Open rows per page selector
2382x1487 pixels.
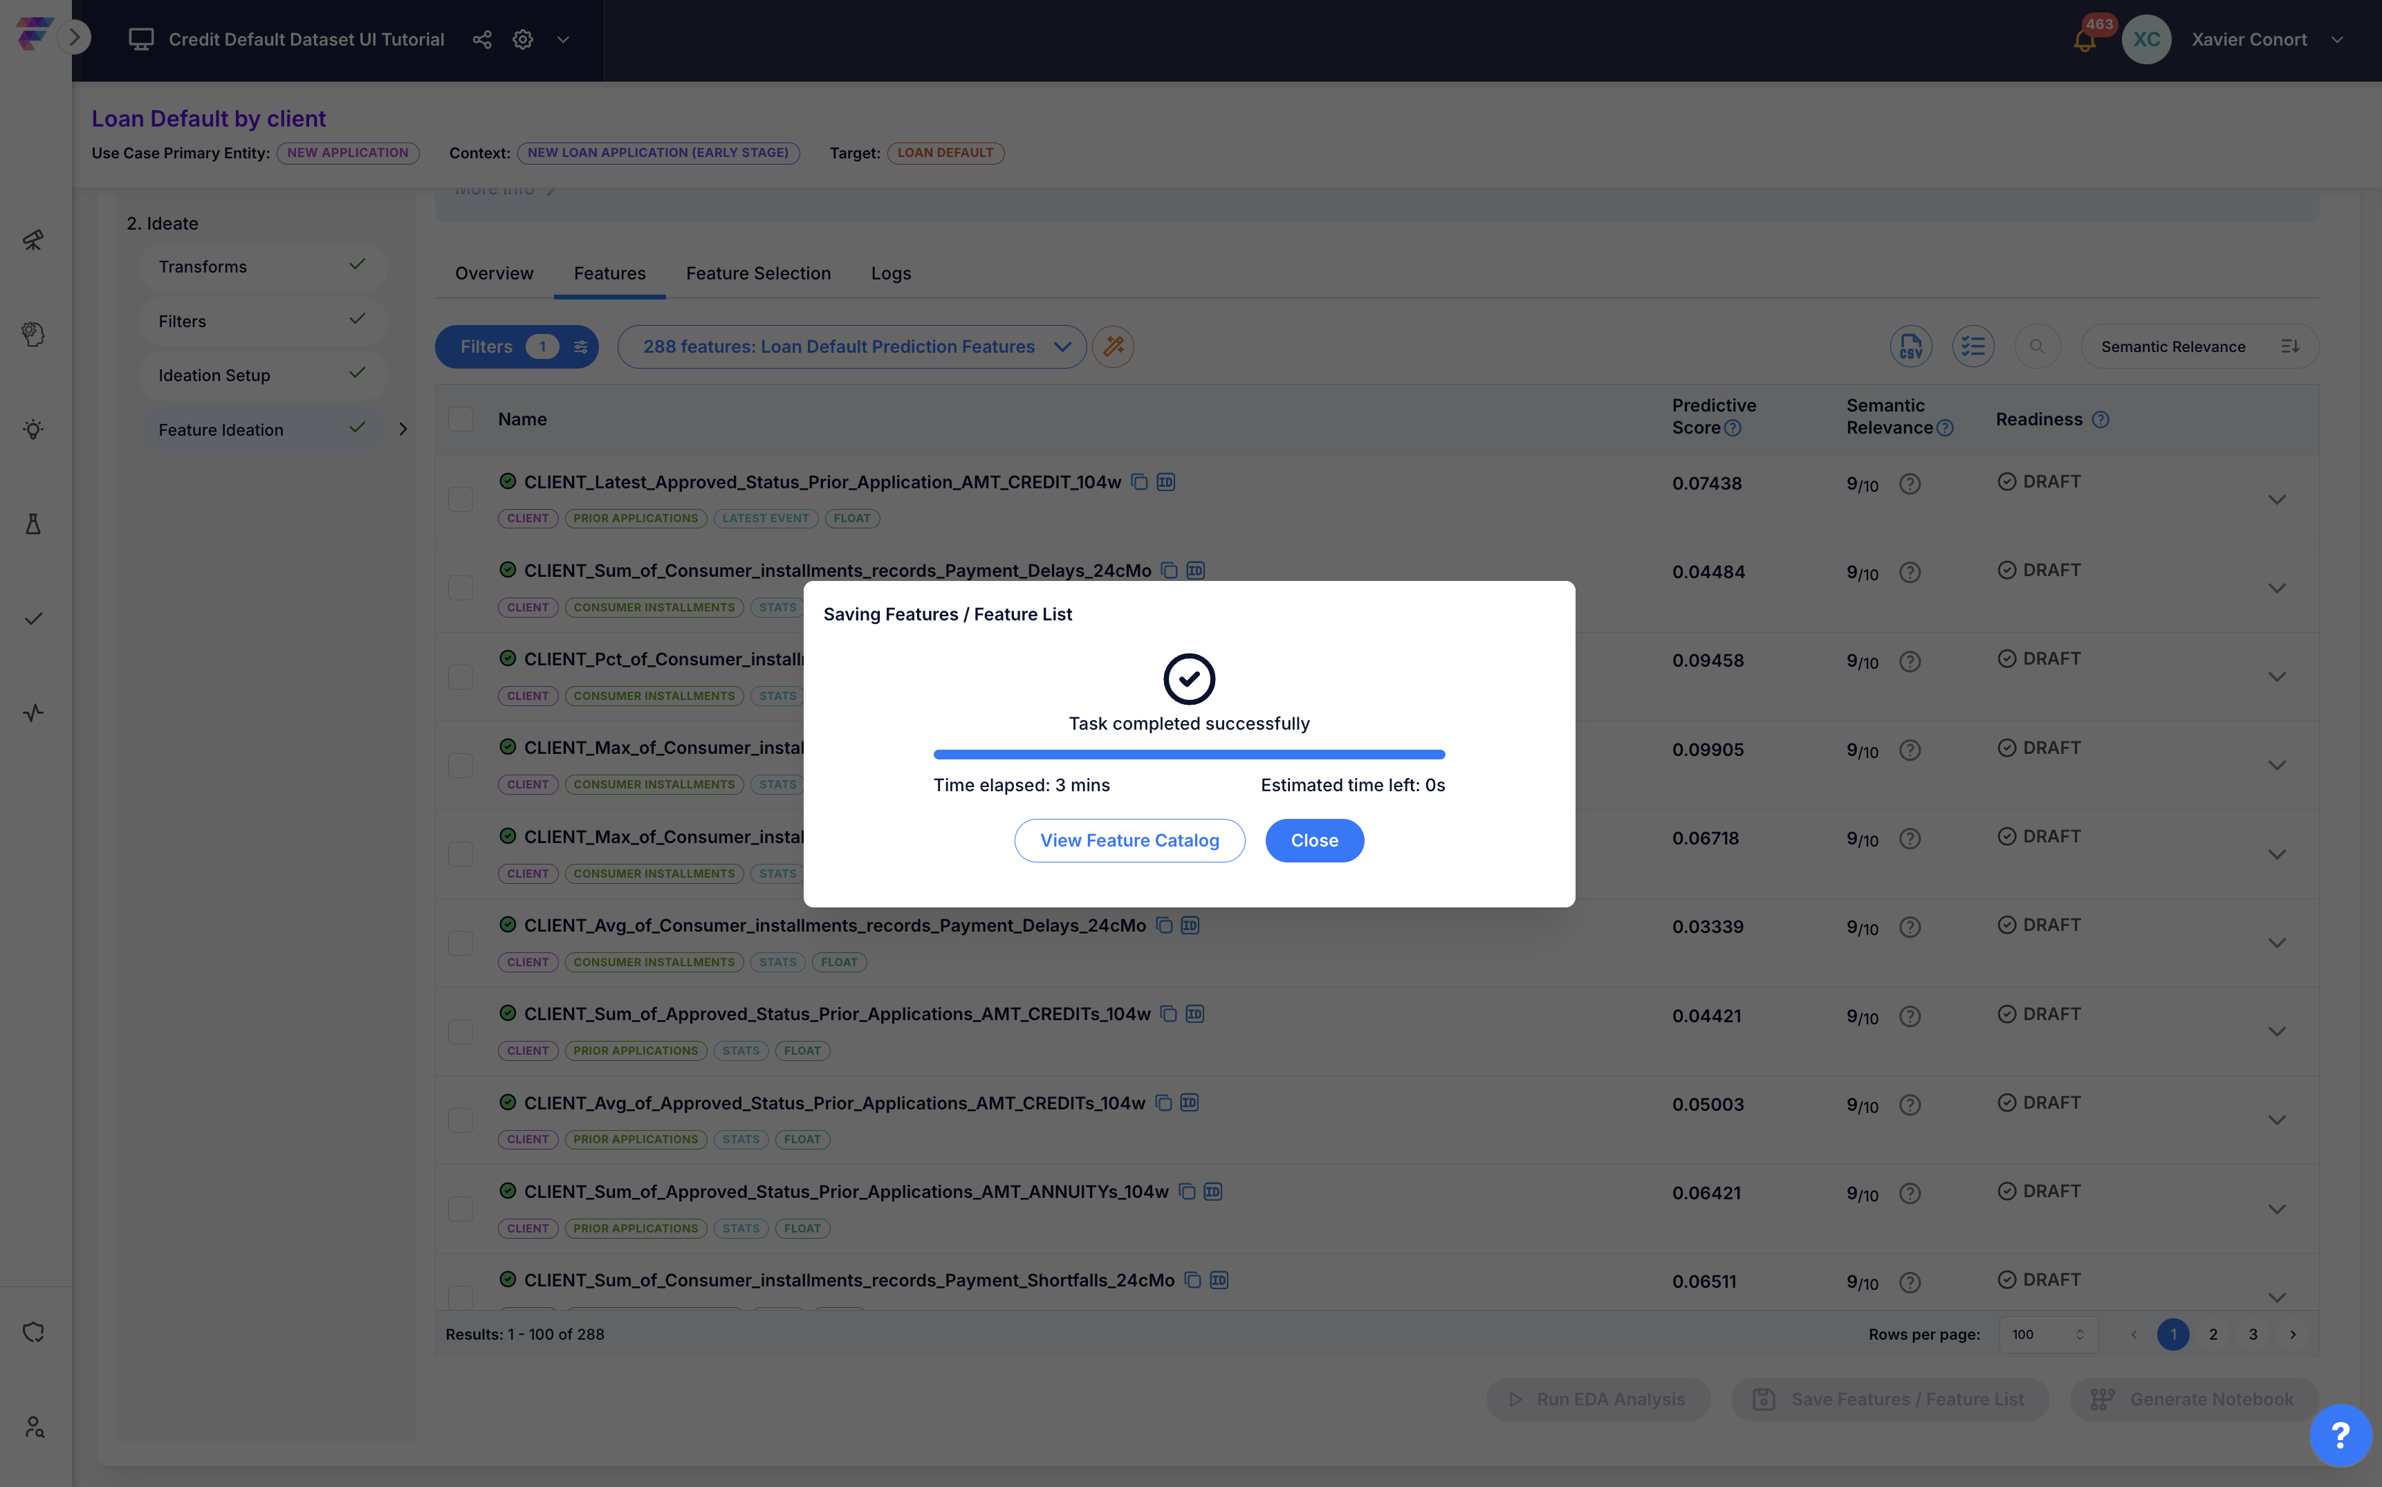coord(2048,1335)
